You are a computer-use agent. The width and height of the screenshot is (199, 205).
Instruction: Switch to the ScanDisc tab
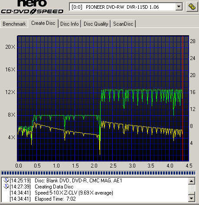pyautogui.click(x=123, y=24)
